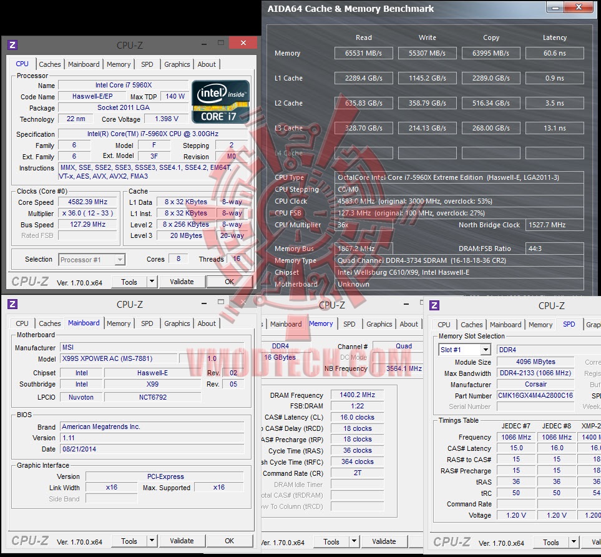Click Validate button in Mainboard window
Viewport: 601px width, 557px height.
[182, 541]
